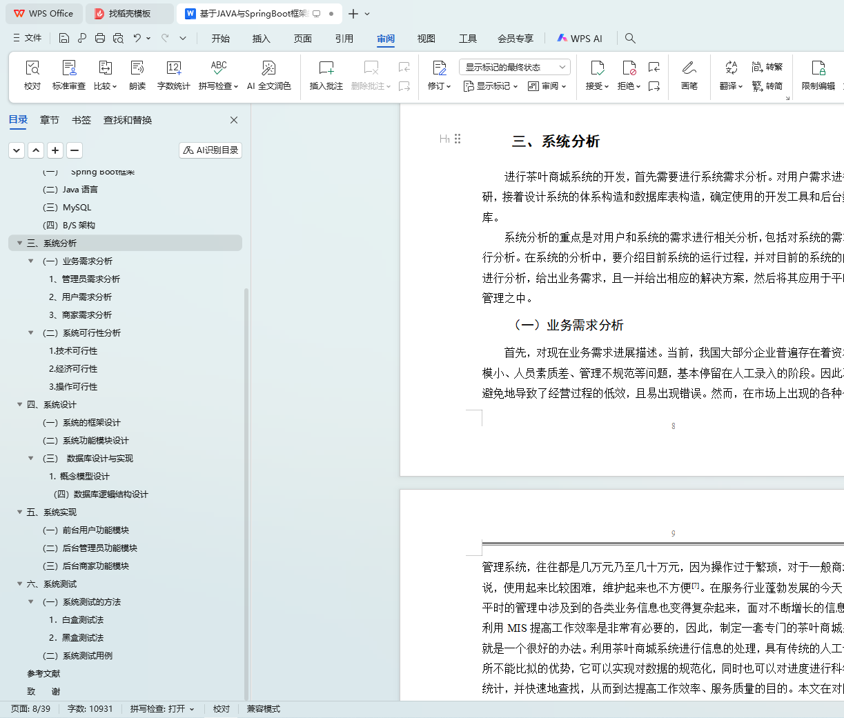Image resolution: width=844 pixels, height=718 pixels.
Task: Click 页面: 8/39 in status bar
Action: tap(30, 709)
